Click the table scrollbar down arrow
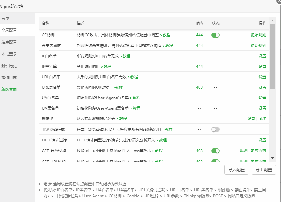This screenshot has width=281, height=202. (272, 158)
